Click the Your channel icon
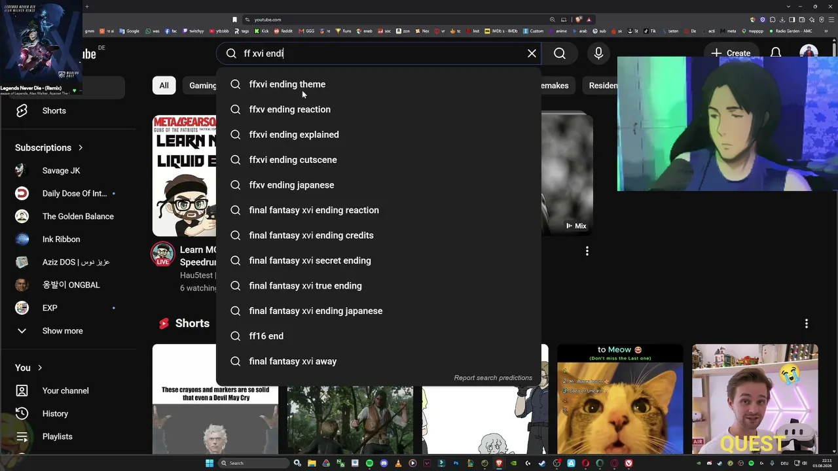Viewport: 838px width, 471px height. [22, 391]
